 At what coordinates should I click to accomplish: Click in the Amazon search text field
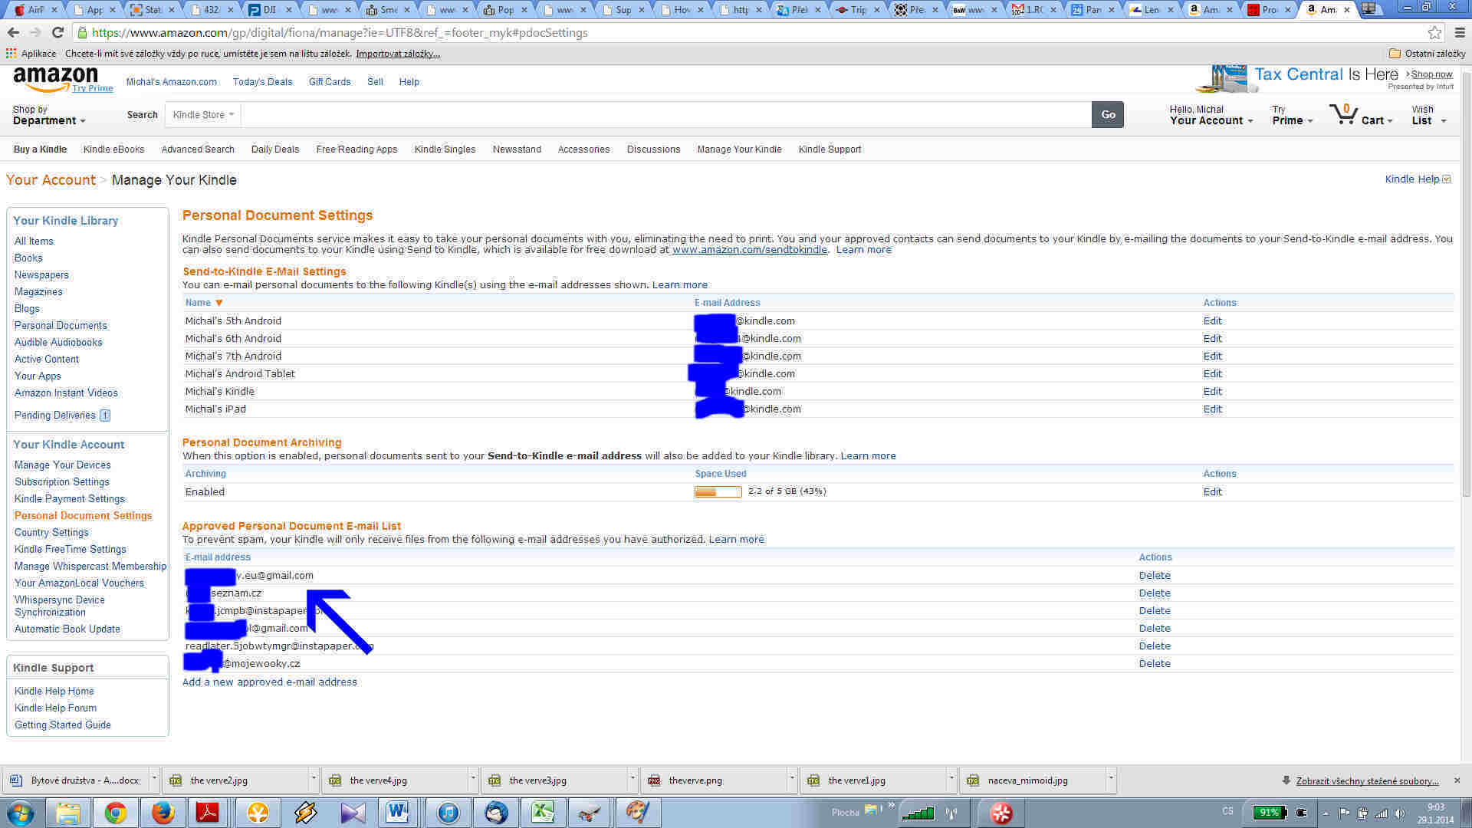tap(665, 115)
